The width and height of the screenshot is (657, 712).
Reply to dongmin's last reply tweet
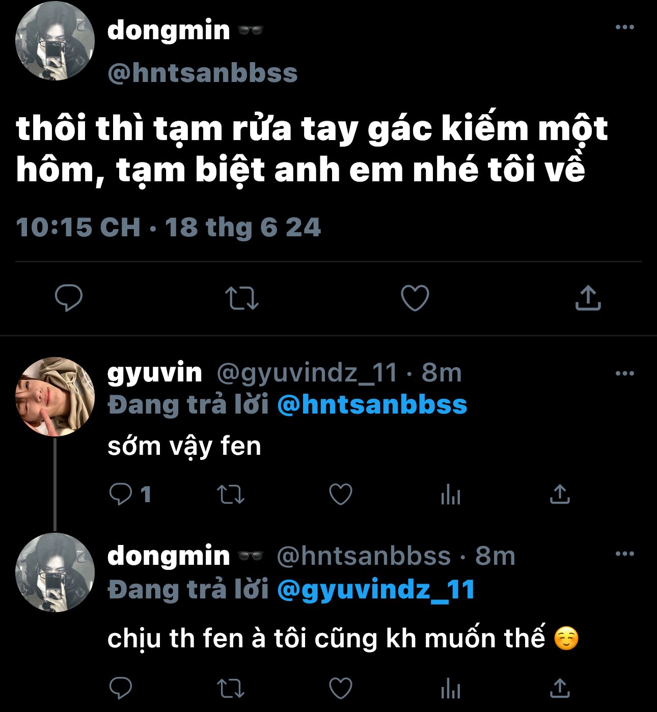click(121, 688)
